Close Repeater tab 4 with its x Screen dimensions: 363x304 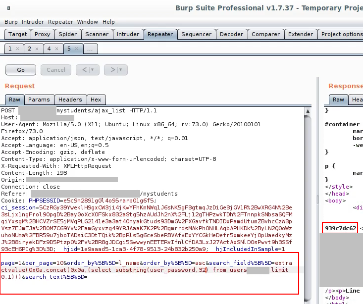point(57,49)
